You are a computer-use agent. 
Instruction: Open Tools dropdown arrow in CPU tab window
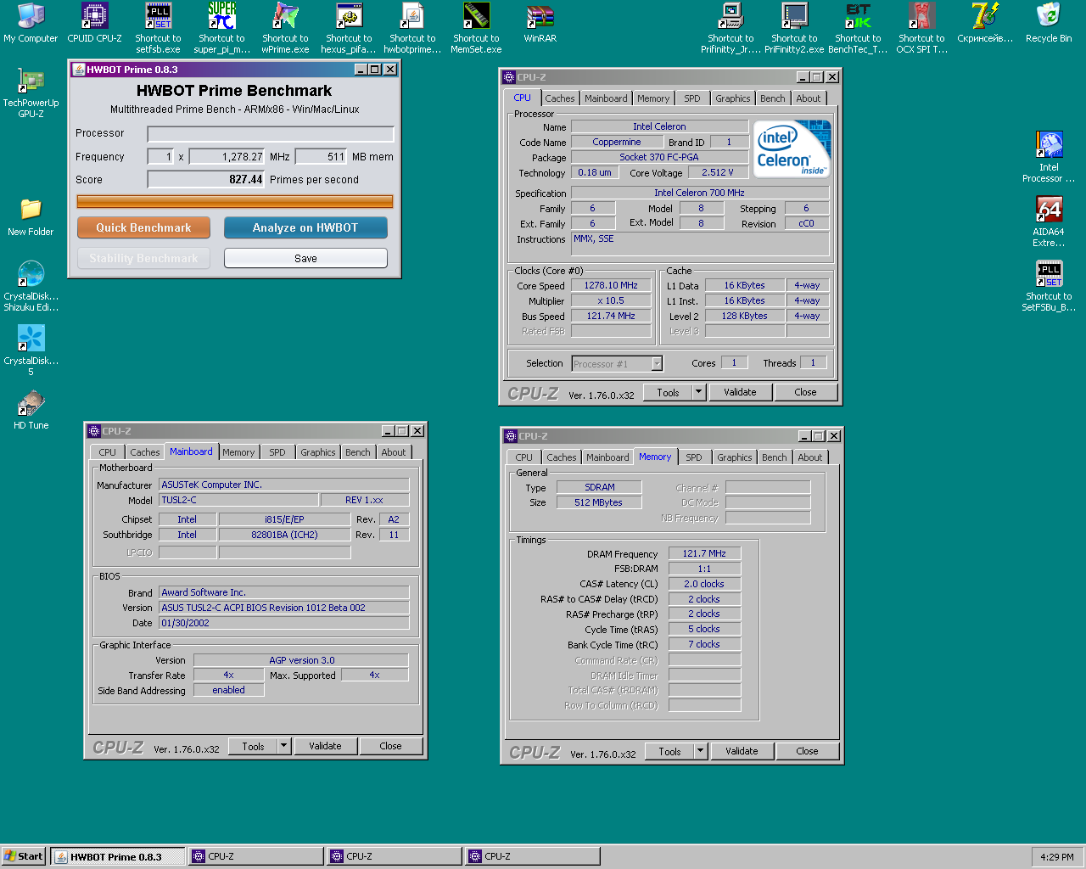(699, 392)
